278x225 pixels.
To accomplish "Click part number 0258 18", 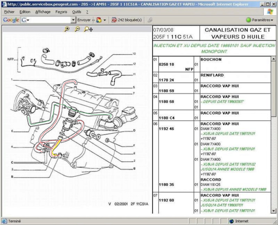I will 166,64.
